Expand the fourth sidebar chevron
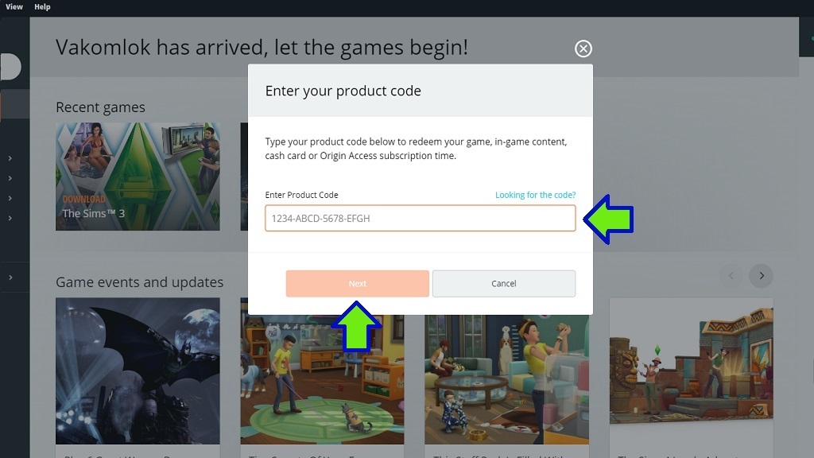Image resolution: width=814 pixels, height=458 pixels. (10, 218)
